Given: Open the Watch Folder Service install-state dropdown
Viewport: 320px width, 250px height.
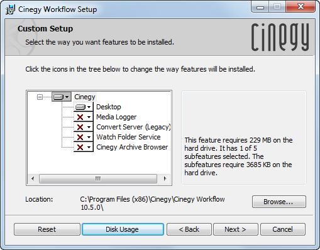Looking at the screenshot, I should (83, 137).
